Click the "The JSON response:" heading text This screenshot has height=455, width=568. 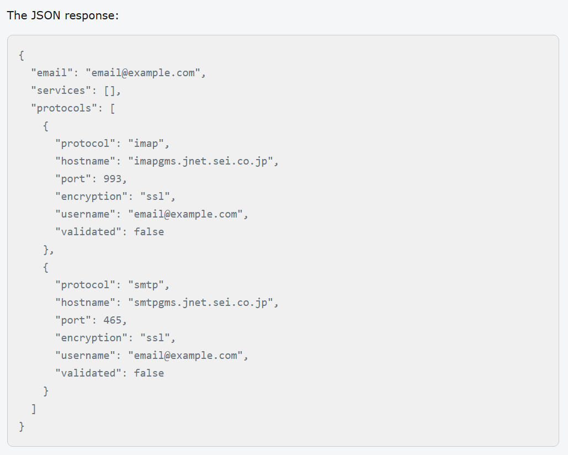click(62, 15)
